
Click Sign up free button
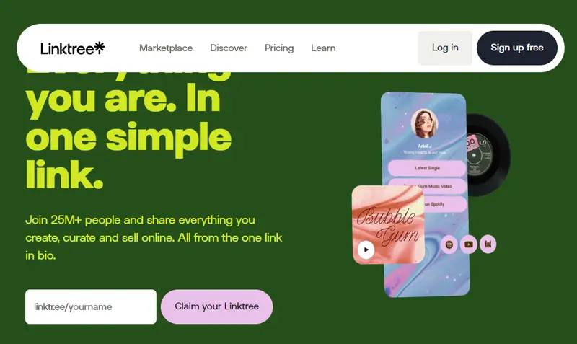(x=517, y=48)
